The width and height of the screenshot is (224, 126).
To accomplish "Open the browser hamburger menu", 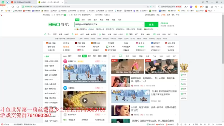I will tap(221, 7).
